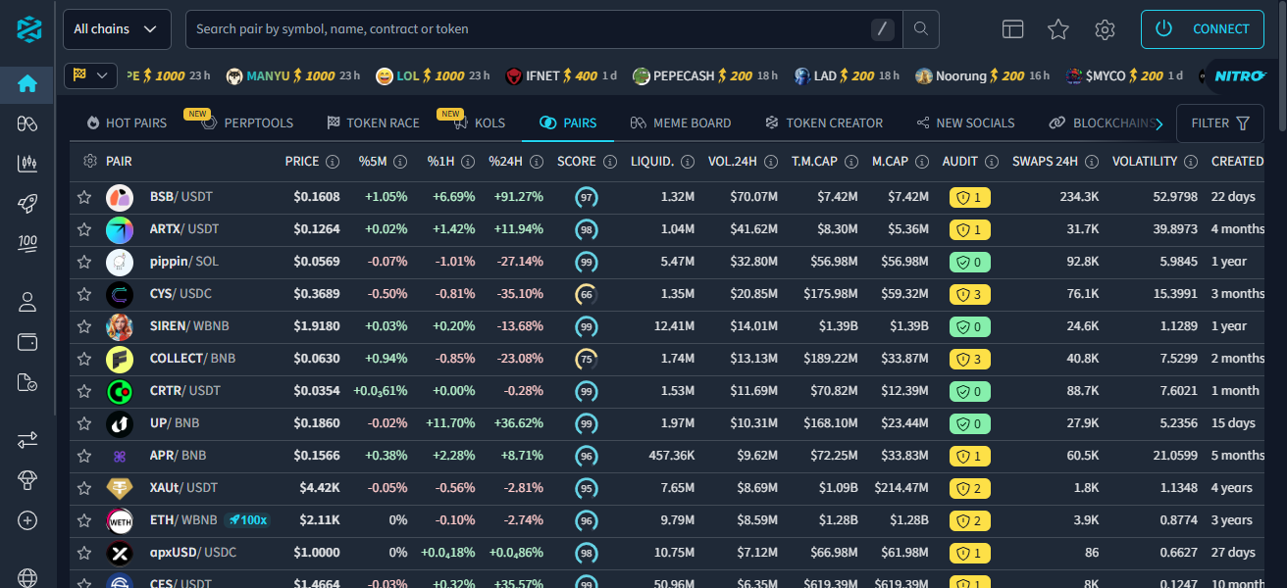Open the wallet icon in the sidebar
1287x588 pixels.
tap(26, 342)
